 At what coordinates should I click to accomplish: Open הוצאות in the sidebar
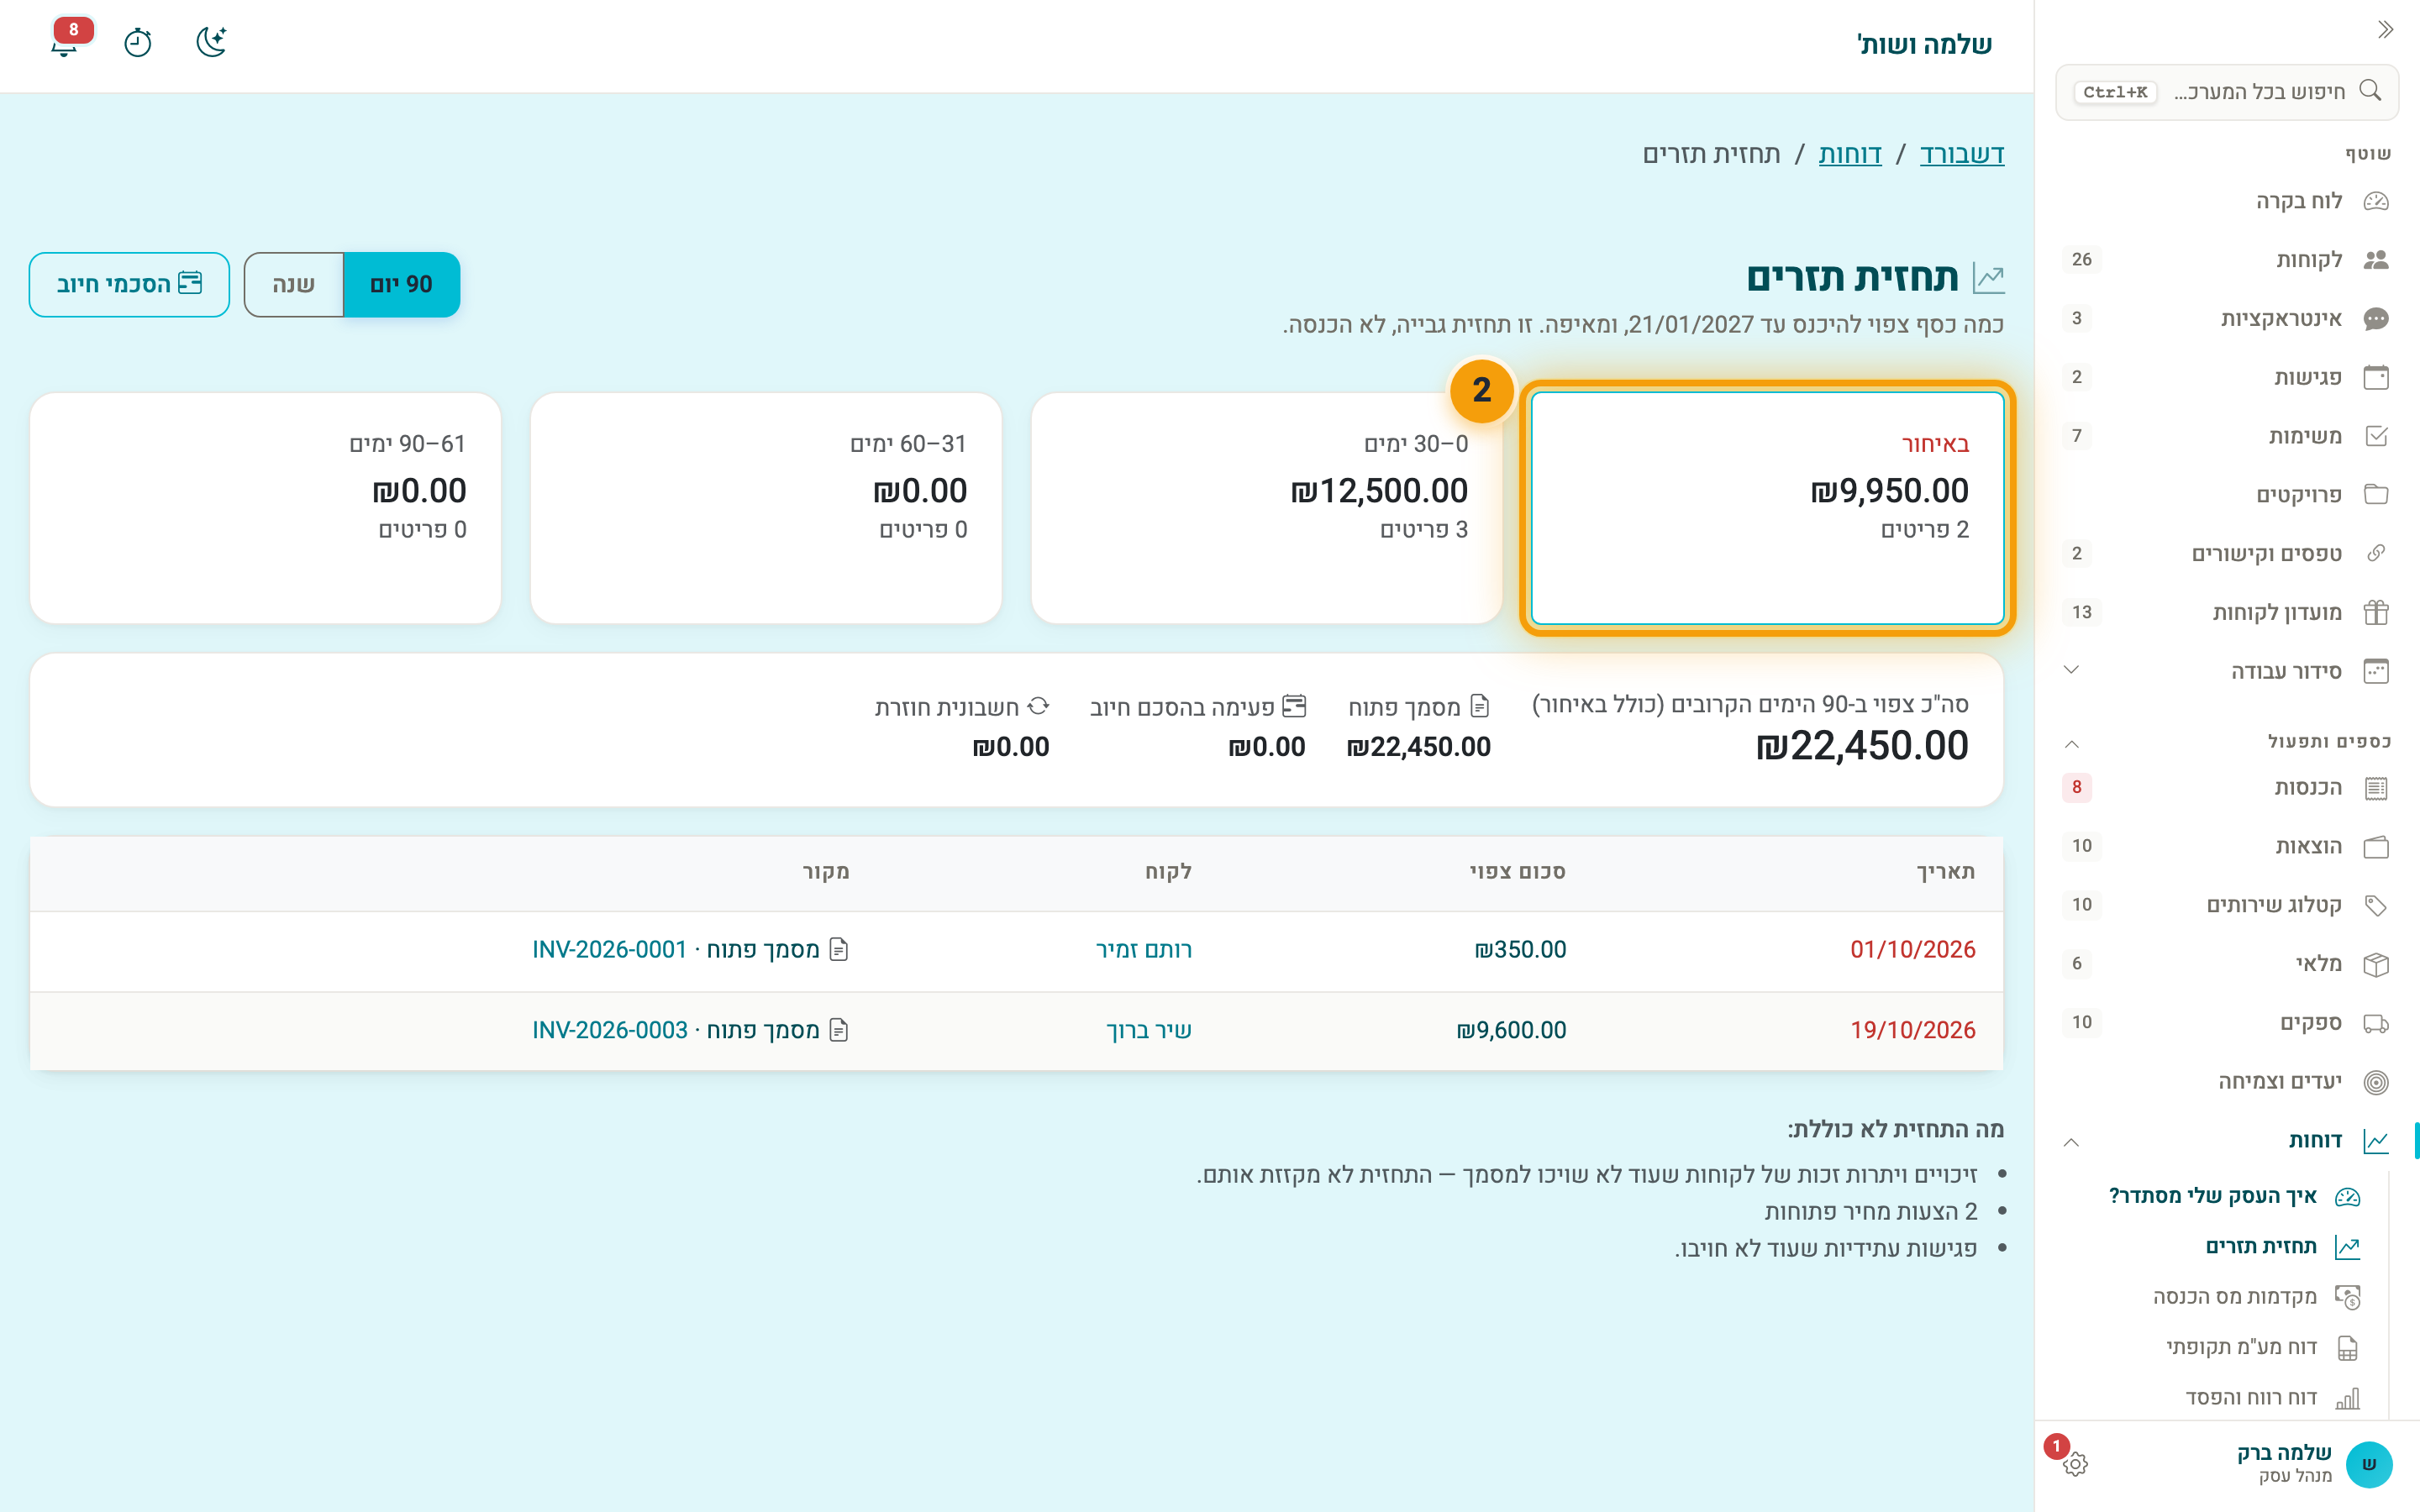click(2227, 847)
